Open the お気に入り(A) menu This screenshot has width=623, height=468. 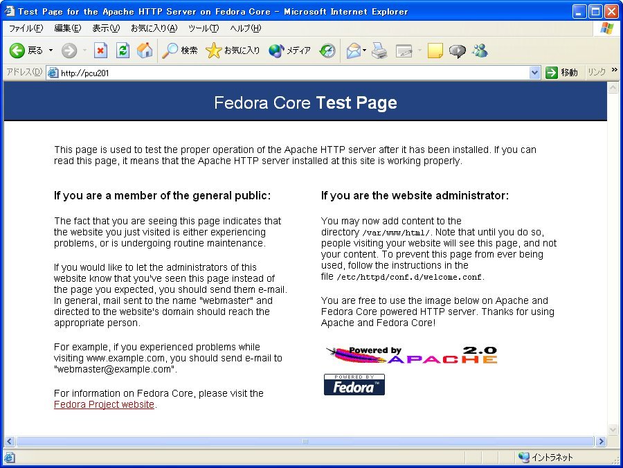tap(154, 28)
